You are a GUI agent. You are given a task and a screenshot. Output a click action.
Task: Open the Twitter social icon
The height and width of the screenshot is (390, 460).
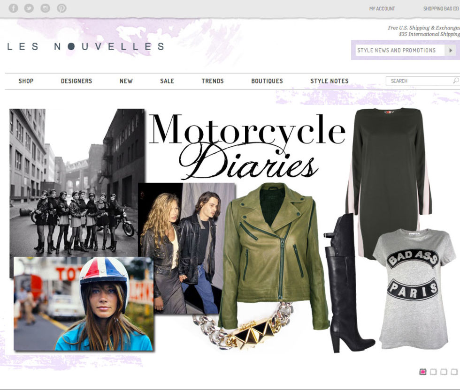click(x=29, y=8)
